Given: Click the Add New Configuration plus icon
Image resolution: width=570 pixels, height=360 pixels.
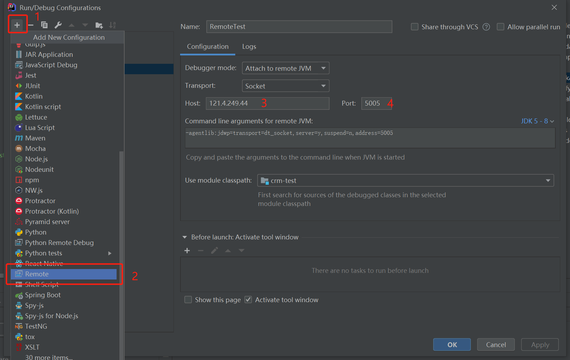Looking at the screenshot, I should (x=17, y=25).
